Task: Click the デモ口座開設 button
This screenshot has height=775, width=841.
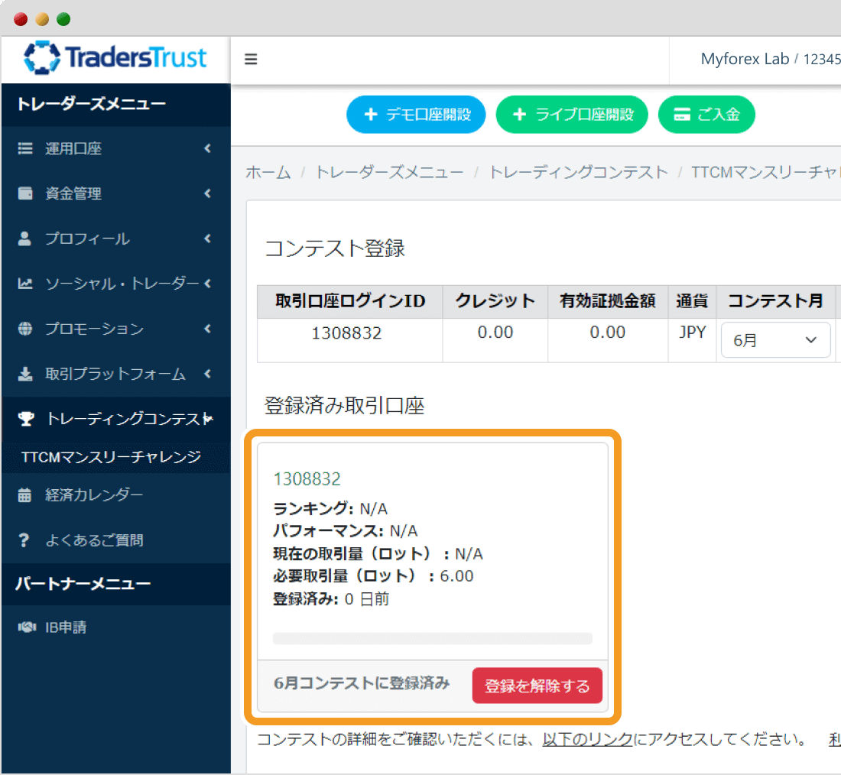Action: pyautogui.click(x=416, y=114)
